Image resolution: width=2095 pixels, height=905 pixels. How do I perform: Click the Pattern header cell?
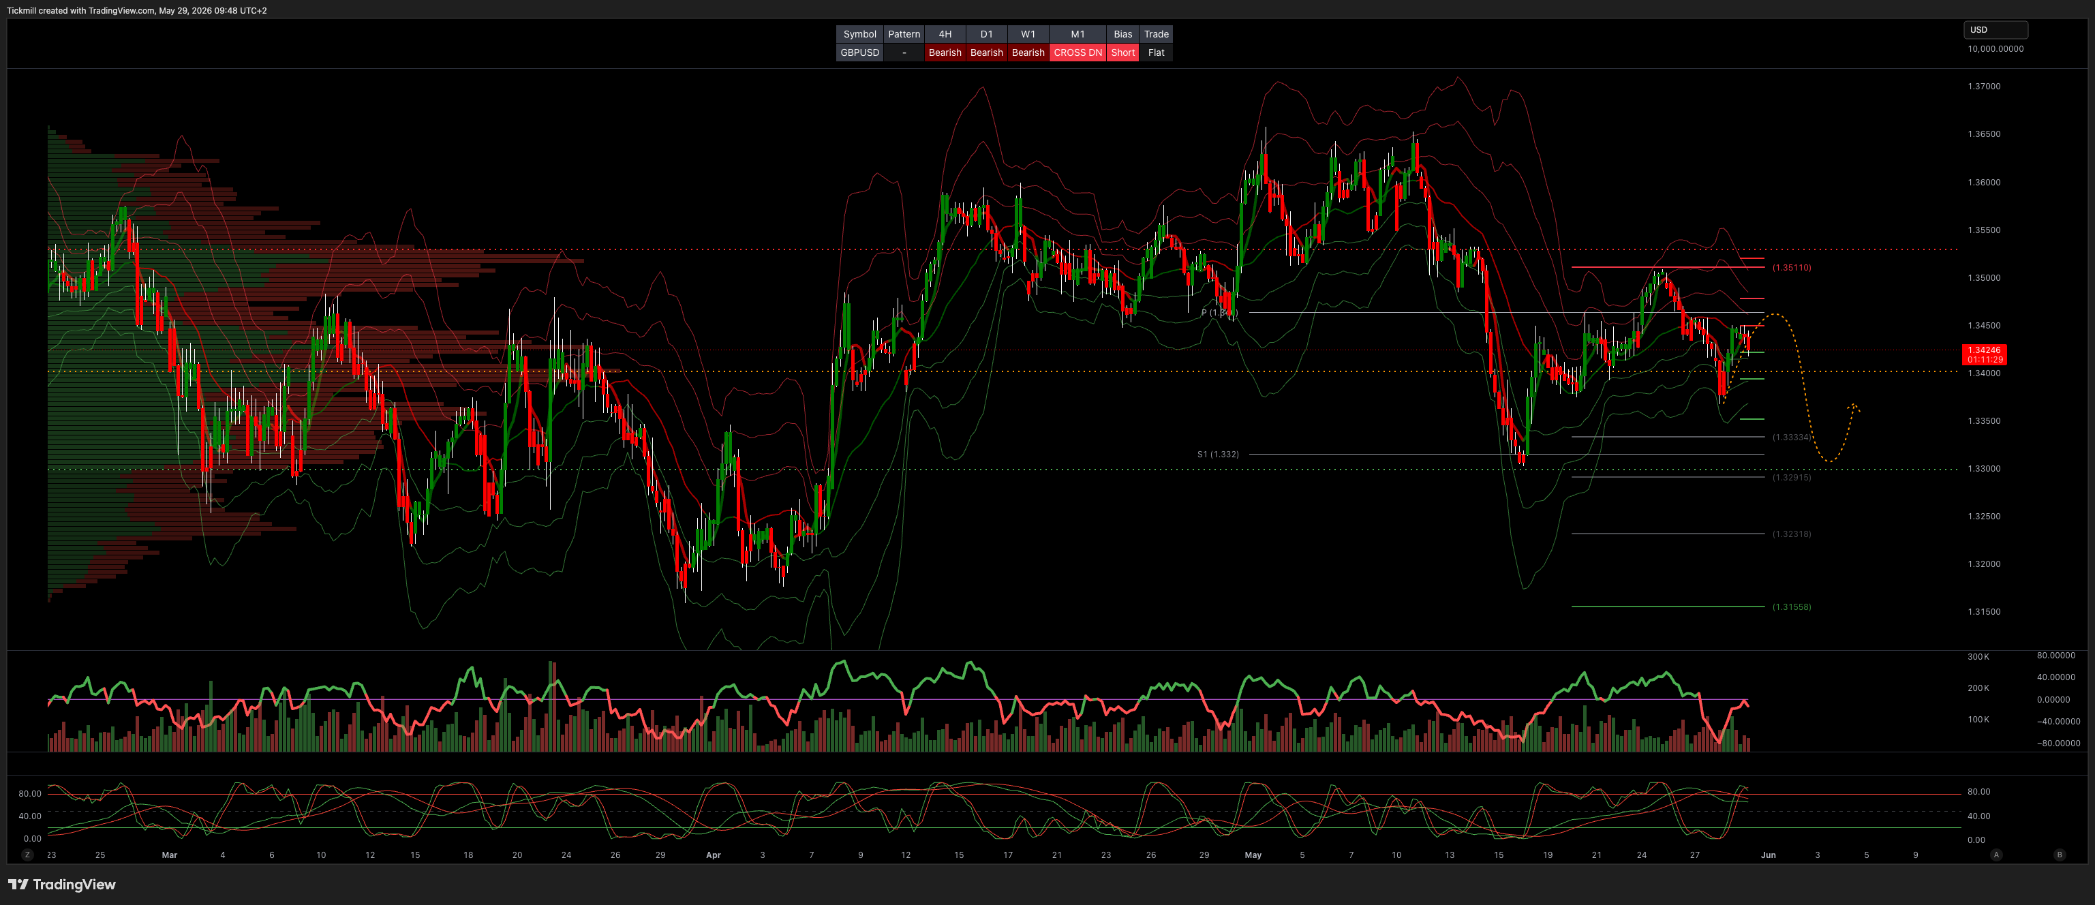pos(904,34)
